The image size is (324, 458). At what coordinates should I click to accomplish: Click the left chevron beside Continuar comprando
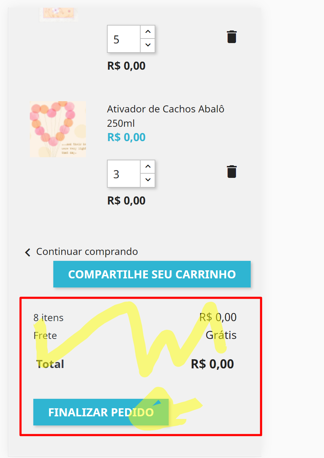[x=28, y=252]
